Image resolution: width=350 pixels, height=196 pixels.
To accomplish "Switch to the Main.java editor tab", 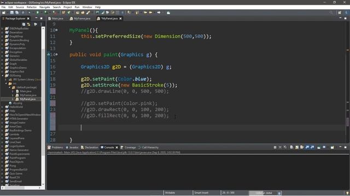I will (x=56, y=19).
